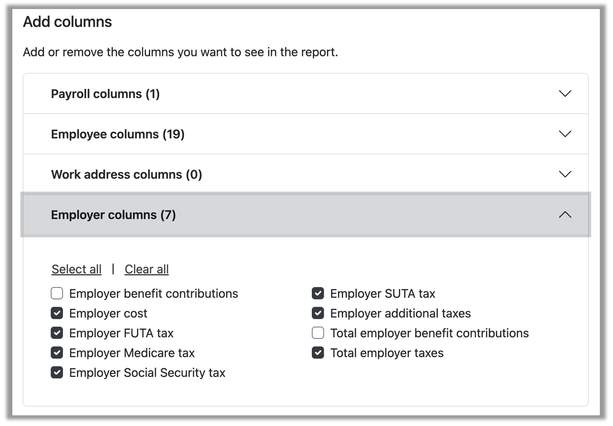Expand the Work address columns chevron
Image resolution: width=613 pixels, height=426 pixels.
(x=565, y=174)
